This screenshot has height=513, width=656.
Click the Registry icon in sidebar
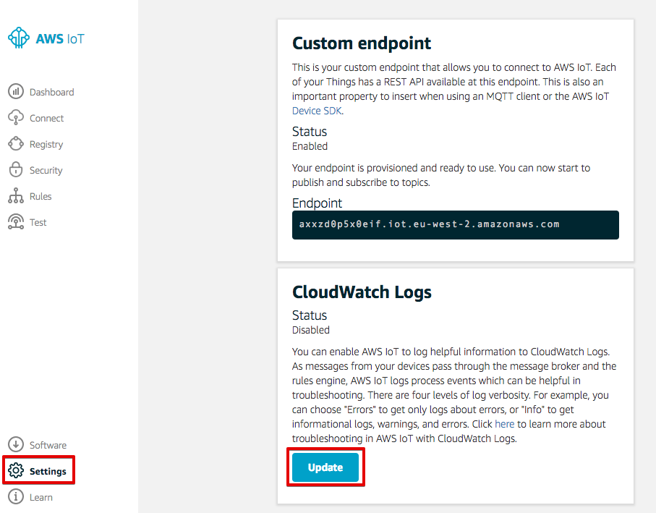click(16, 144)
